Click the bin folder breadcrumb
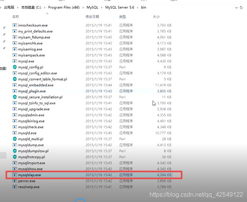Image resolution: width=247 pixels, height=202 pixels. point(144,7)
